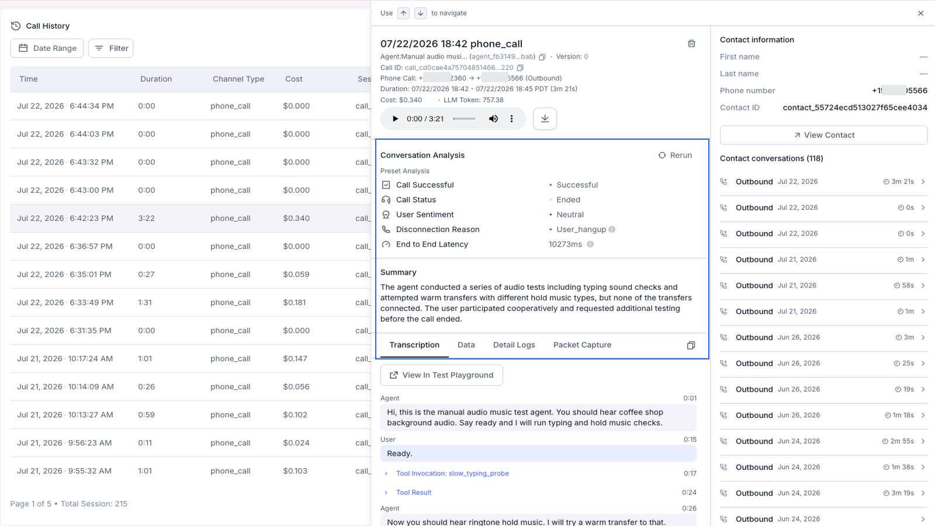Seek within the audio progress slider

[x=465, y=119]
